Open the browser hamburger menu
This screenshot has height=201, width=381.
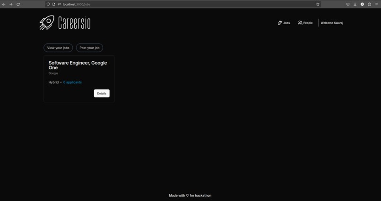[377, 4]
